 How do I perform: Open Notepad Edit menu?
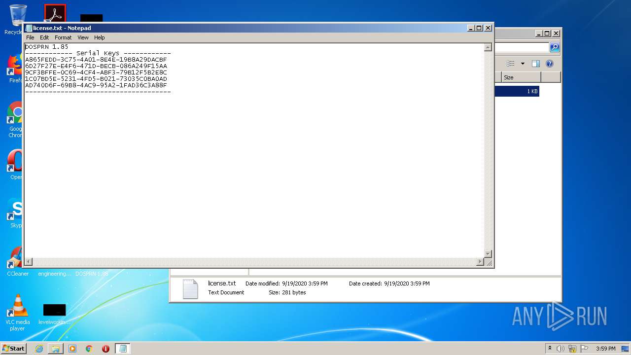[x=44, y=37]
